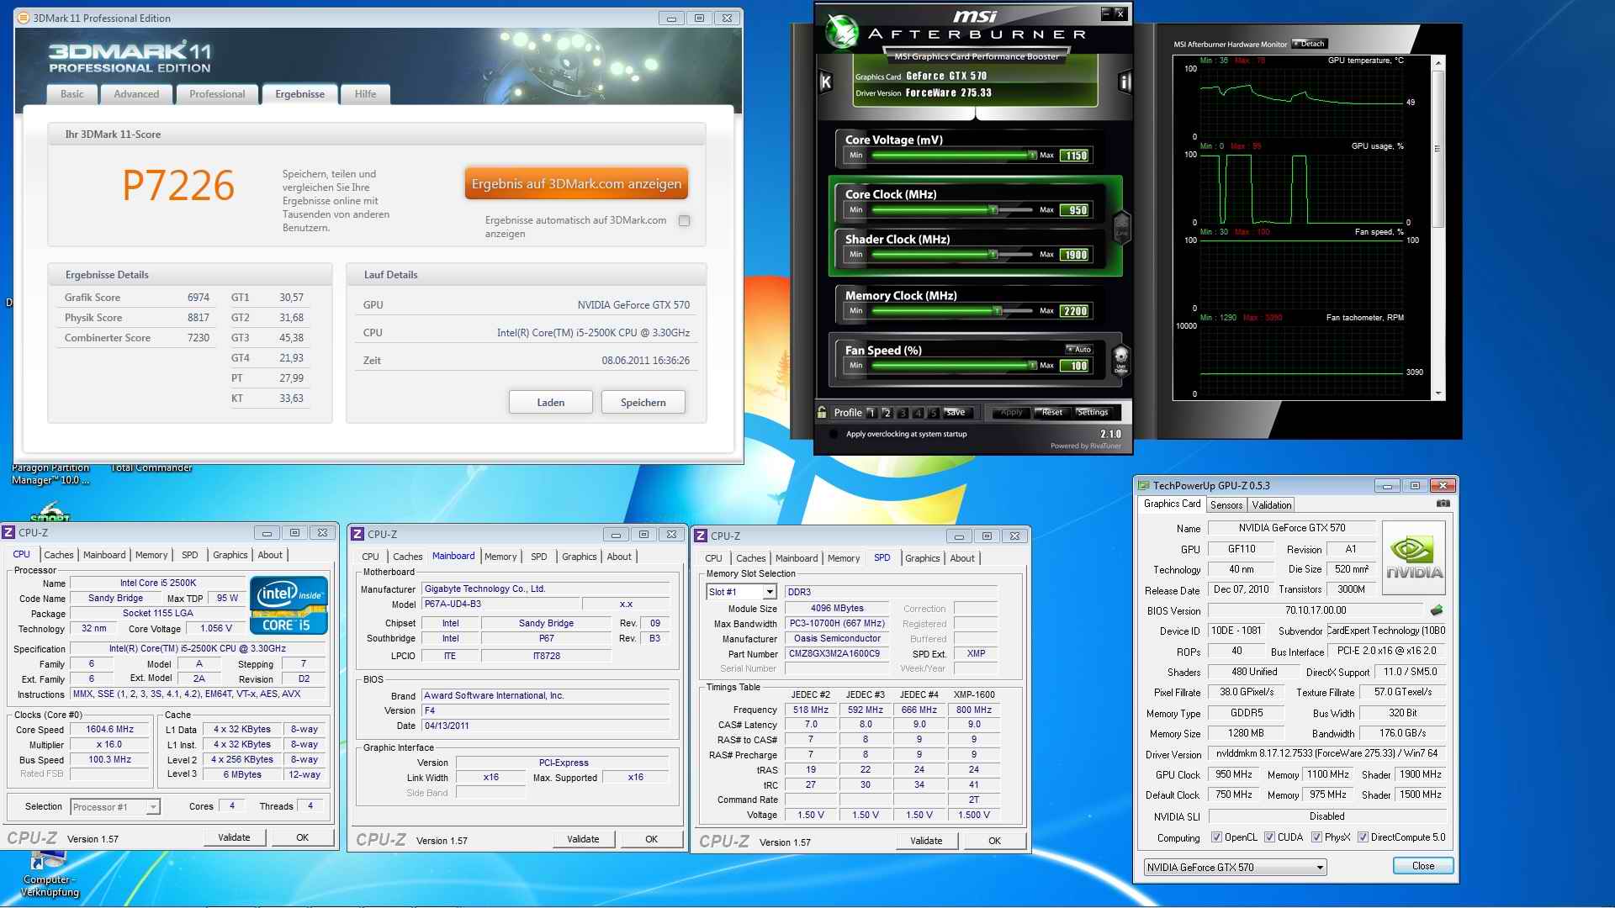The height and width of the screenshot is (908, 1615).
Task: Click the GPU-Z screenshot camera icon
Action: pos(1443,504)
